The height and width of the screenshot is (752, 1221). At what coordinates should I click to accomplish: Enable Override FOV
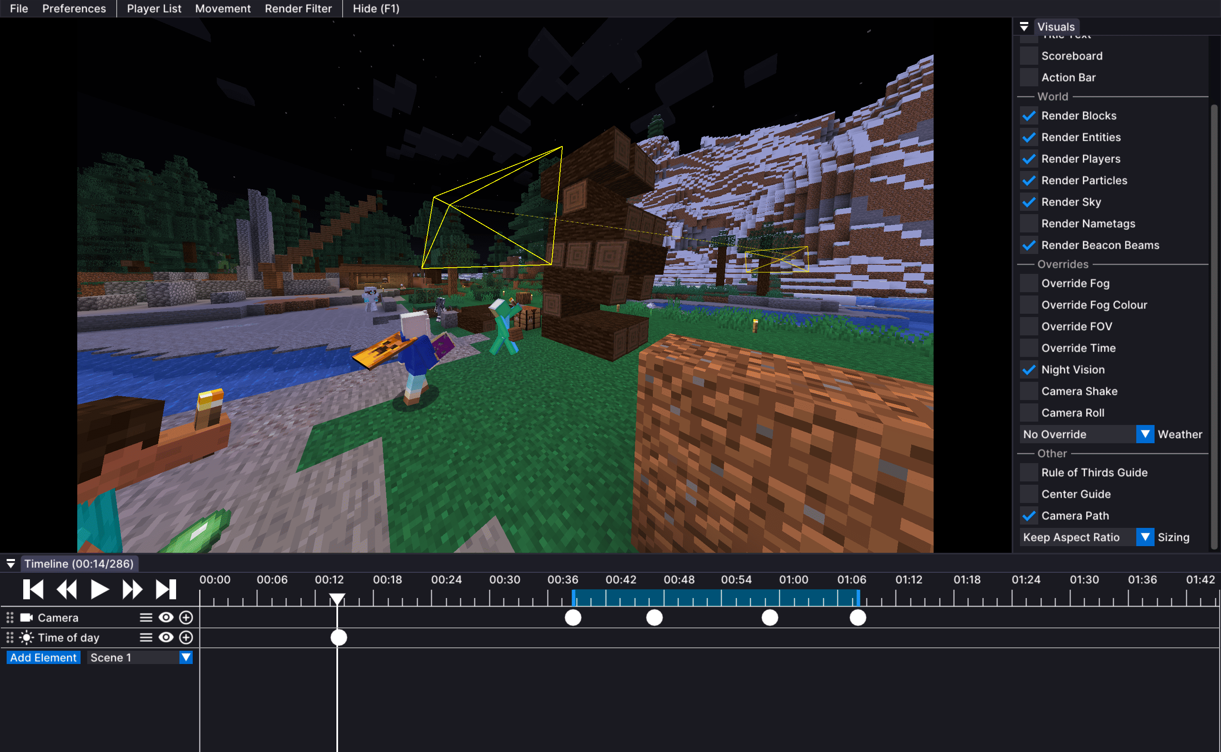pos(1028,327)
